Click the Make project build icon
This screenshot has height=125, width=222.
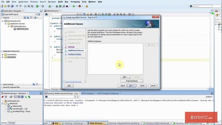tap(57, 6)
